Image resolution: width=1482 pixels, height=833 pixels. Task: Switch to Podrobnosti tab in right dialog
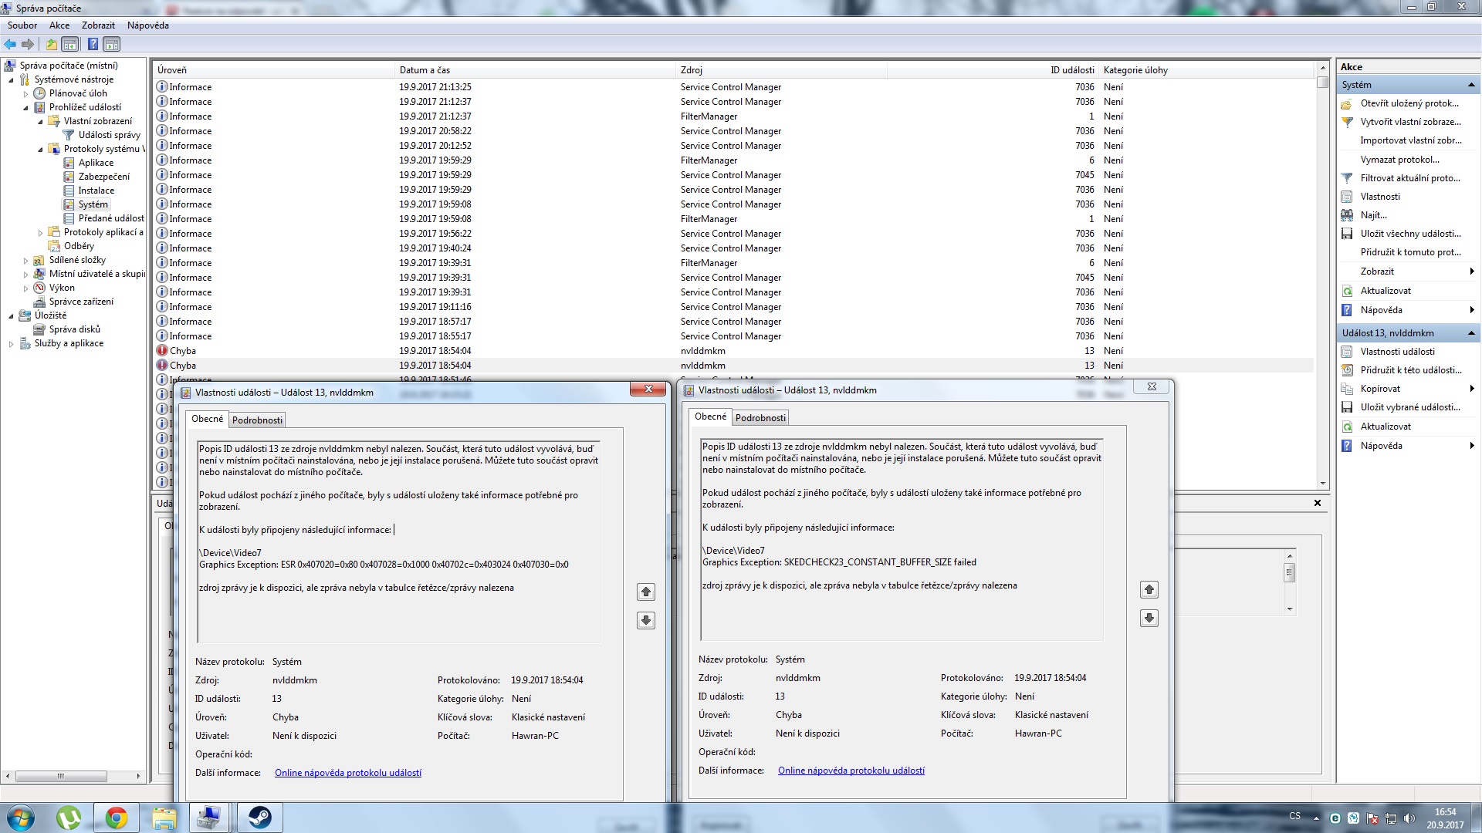coord(760,417)
